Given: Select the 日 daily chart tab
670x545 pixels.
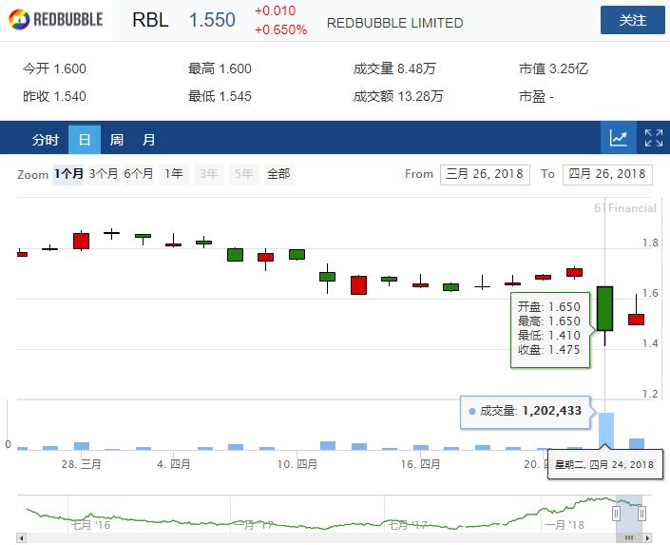Looking at the screenshot, I should pos(85,140).
